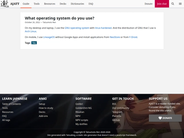Open How to study footer link
This screenshot has height=138, width=184.
point(46,108)
